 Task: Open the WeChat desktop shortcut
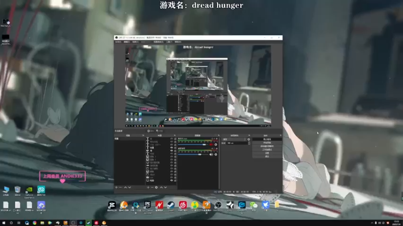253,205
